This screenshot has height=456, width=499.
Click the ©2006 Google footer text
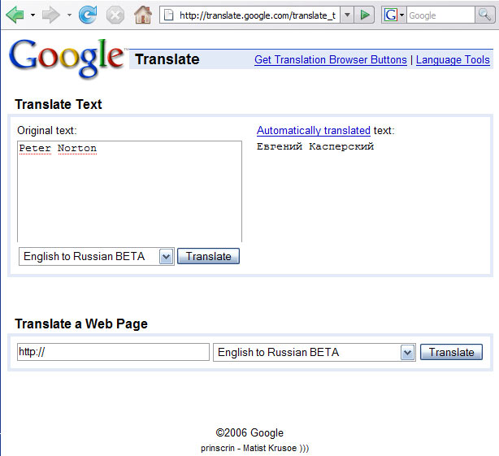249,432
